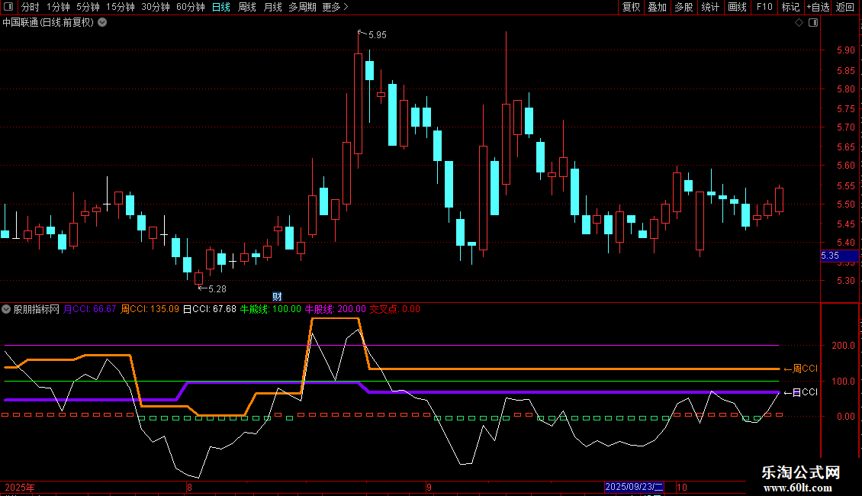
Task: Click the 日CCI: 67.68 value
Action: click(210, 309)
